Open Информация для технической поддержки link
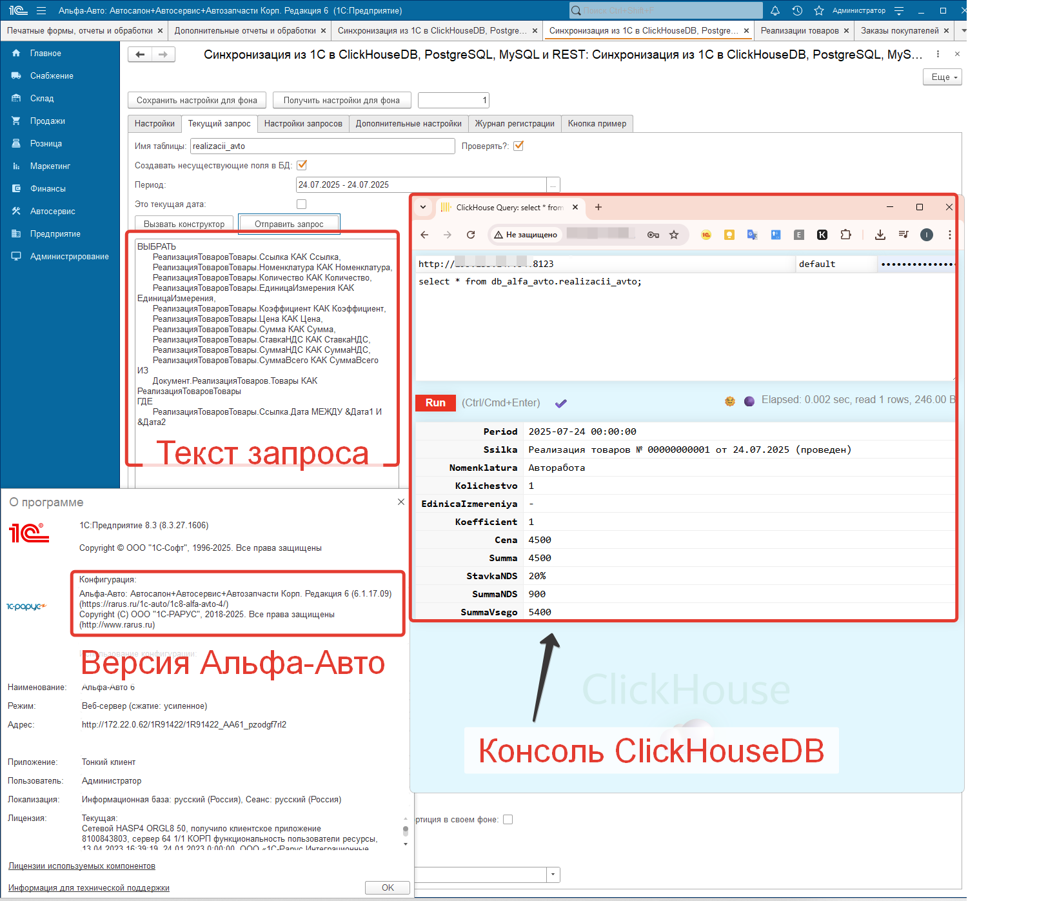Screen dimensions: 1037x901 tap(89, 887)
